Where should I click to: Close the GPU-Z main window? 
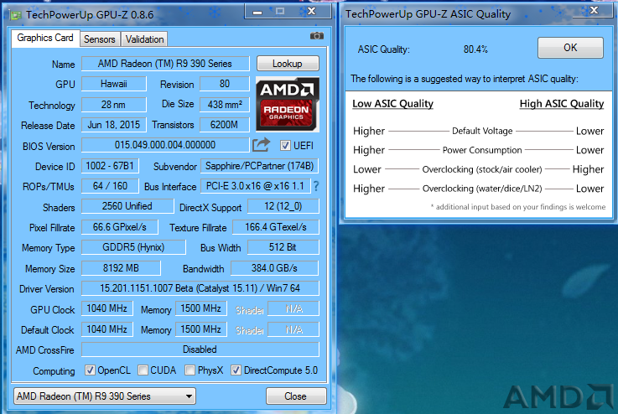[311, 12]
